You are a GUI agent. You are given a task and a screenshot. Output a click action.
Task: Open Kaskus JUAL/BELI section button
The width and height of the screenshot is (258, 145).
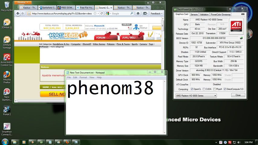coord(132,37)
